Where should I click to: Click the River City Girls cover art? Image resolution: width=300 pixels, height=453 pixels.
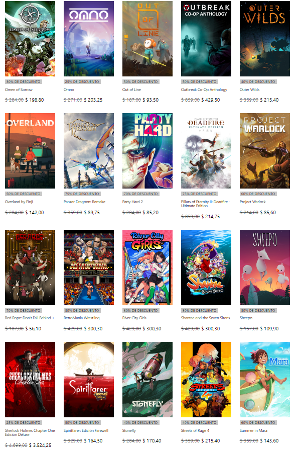[x=147, y=267]
